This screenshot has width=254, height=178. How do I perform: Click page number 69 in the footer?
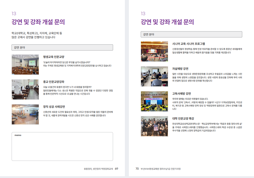tap(116, 169)
